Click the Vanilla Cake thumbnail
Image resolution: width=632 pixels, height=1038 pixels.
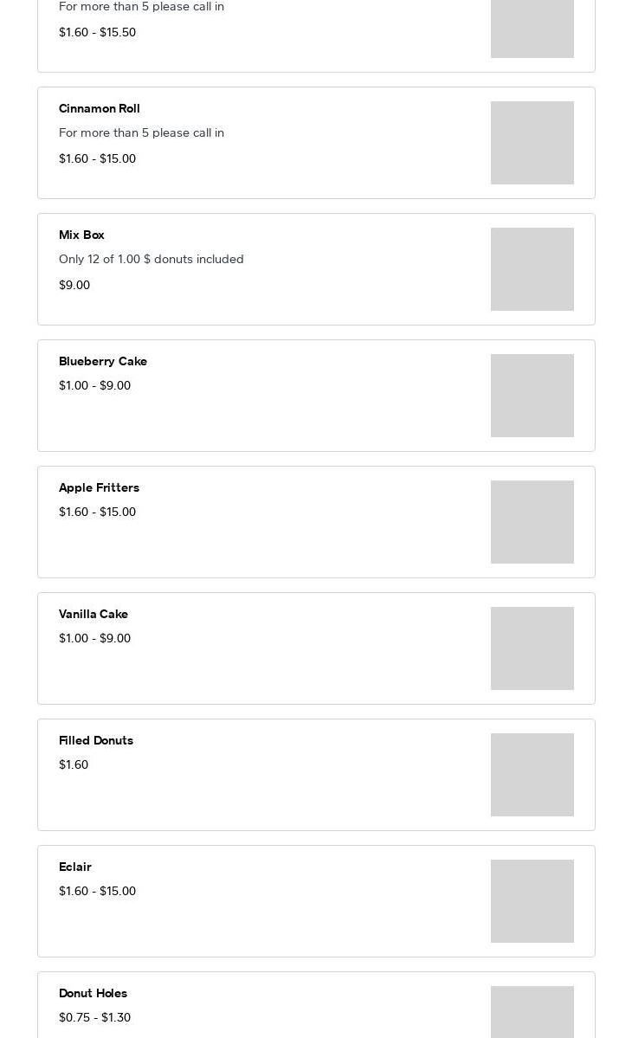[x=532, y=648]
